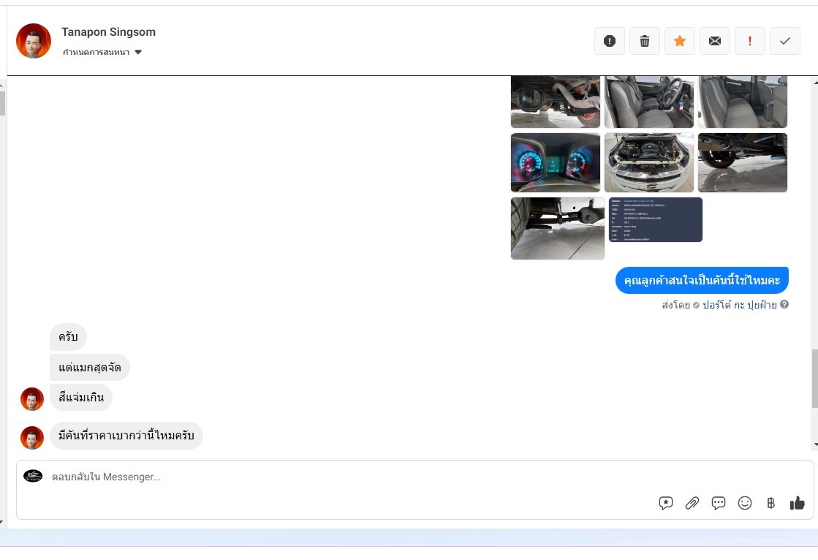This screenshot has width=818, height=560.
Task: Open saved replies star bubble icon
Action: [x=666, y=503]
